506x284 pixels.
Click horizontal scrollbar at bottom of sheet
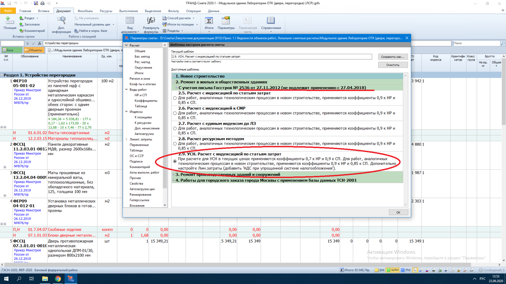pos(236,265)
